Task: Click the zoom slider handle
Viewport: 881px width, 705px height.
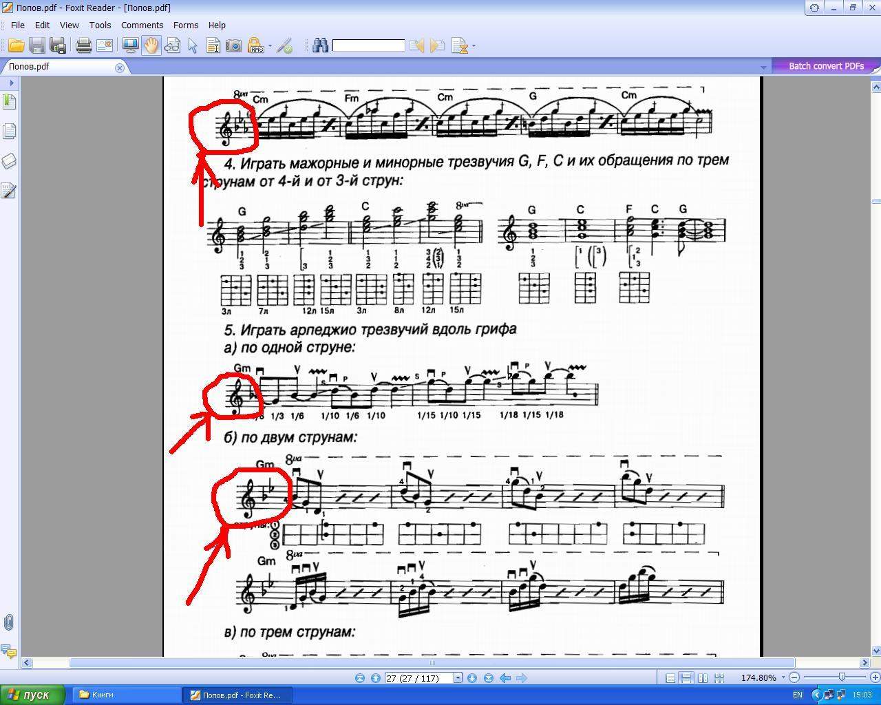Action: point(841,678)
